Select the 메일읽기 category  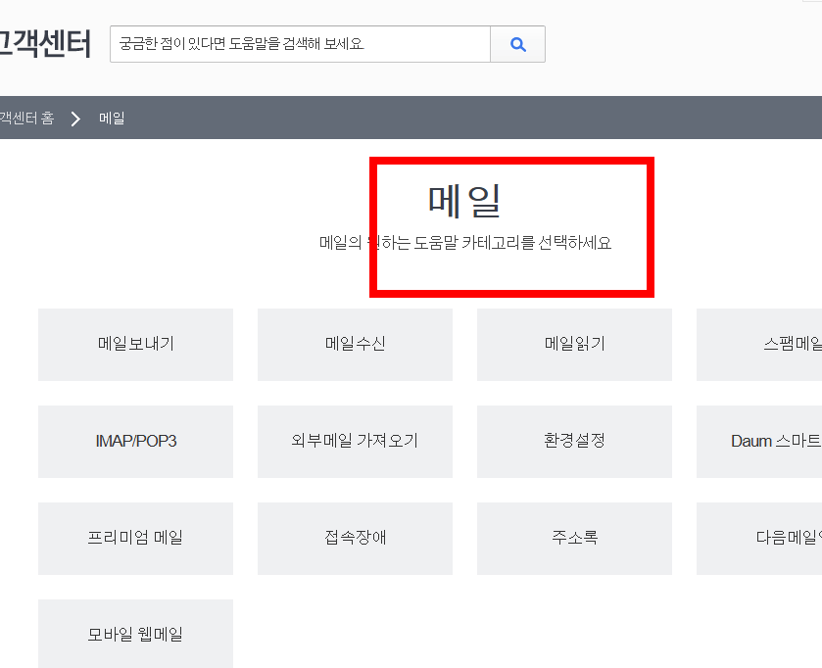(574, 344)
